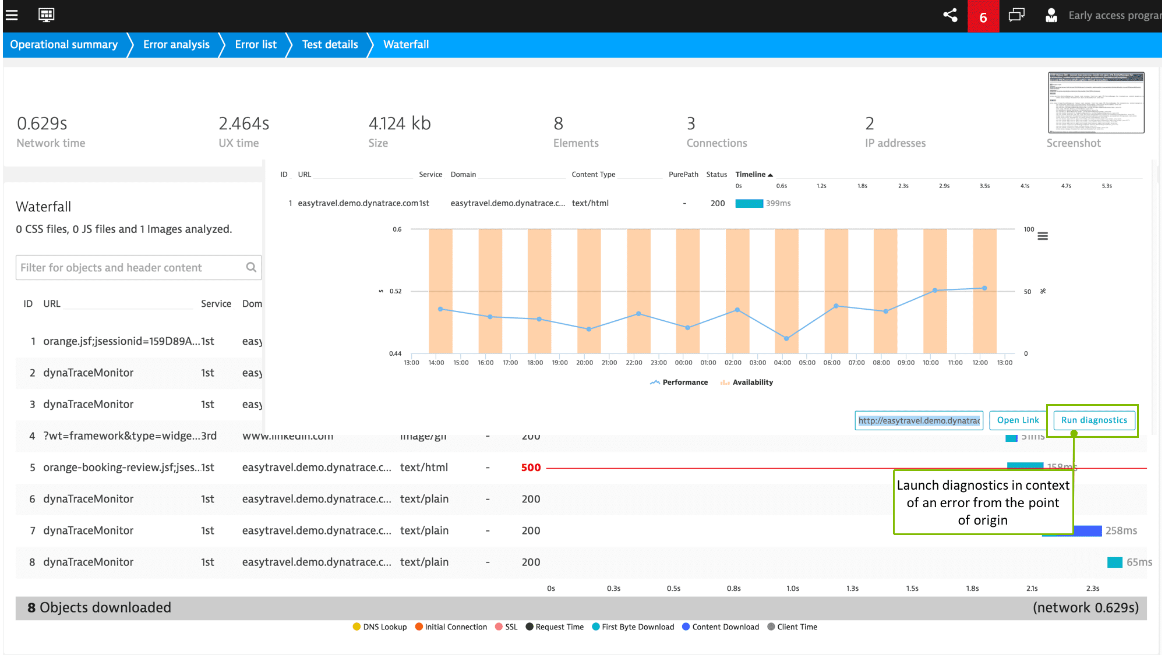Click the availability bar at 14:00
The width and height of the screenshot is (1165, 655).
440,291
